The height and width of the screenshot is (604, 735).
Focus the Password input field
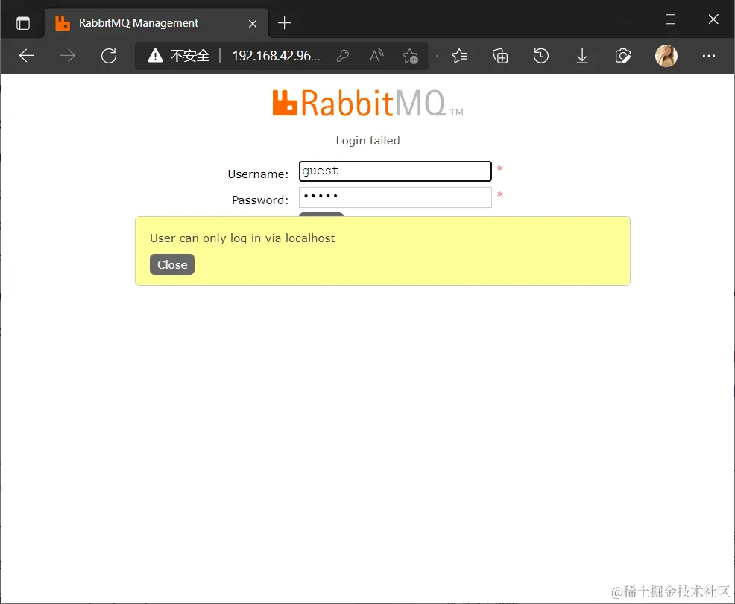pyautogui.click(x=395, y=197)
